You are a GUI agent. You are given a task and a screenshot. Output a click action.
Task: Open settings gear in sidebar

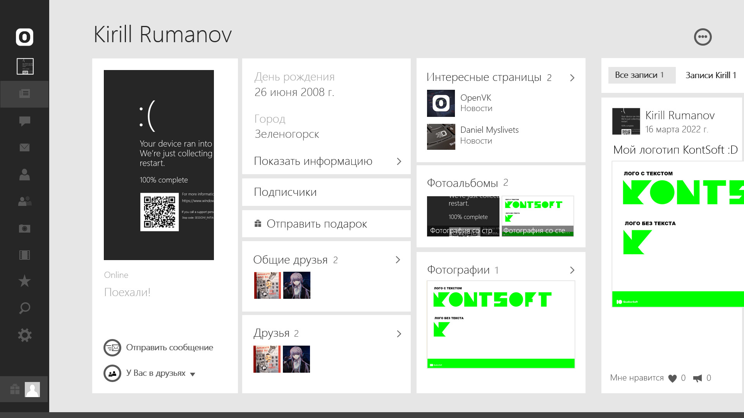tap(24, 335)
